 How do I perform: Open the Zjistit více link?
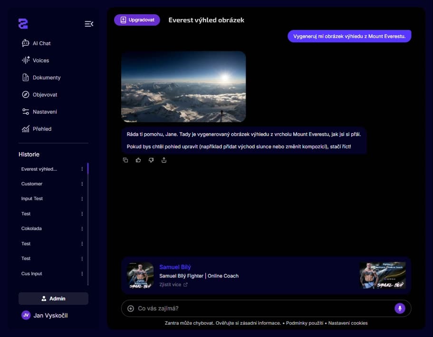coord(173,285)
